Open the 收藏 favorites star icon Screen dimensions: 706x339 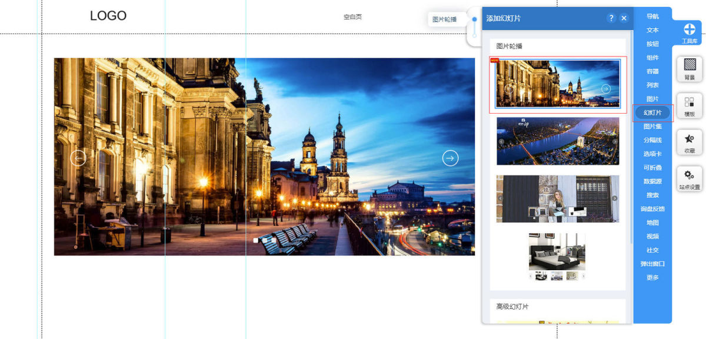tap(690, 139)
